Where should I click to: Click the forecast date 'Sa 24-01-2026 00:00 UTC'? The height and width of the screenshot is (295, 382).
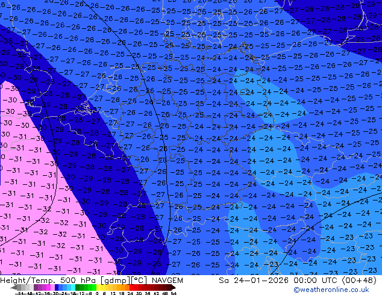pyautogui.click(x=278, y=281)
